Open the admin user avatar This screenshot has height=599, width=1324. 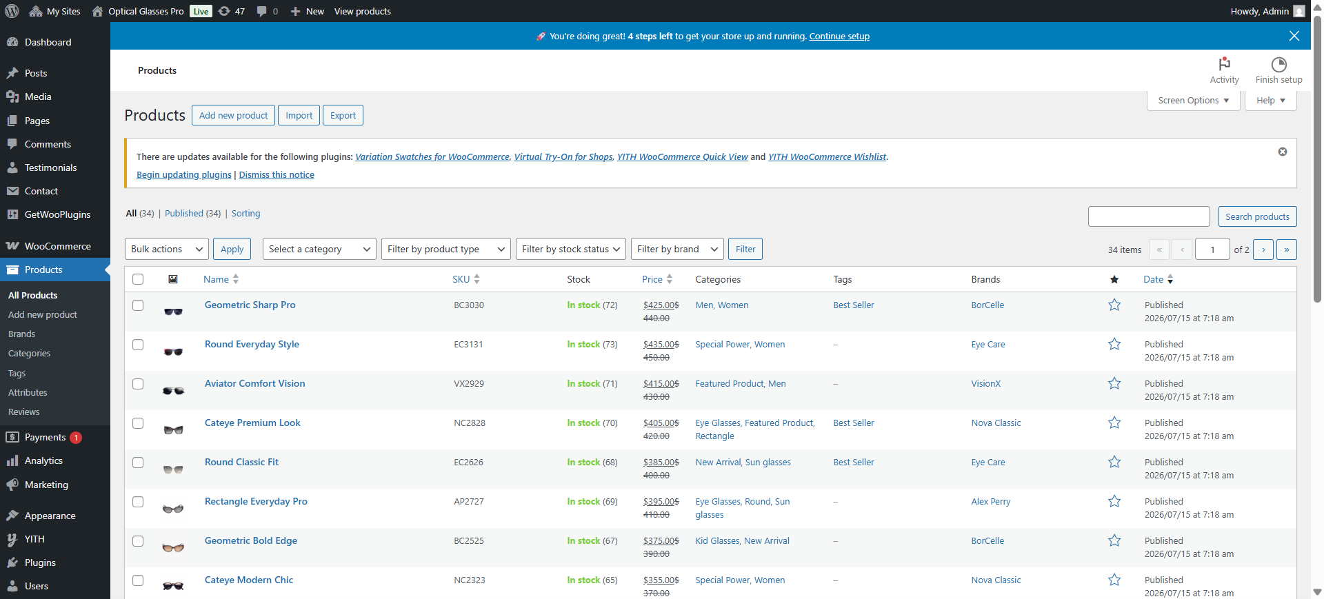1298,11
